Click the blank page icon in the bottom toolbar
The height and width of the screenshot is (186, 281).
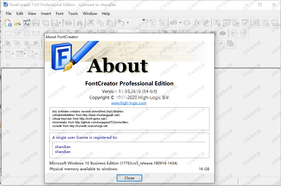8,54
